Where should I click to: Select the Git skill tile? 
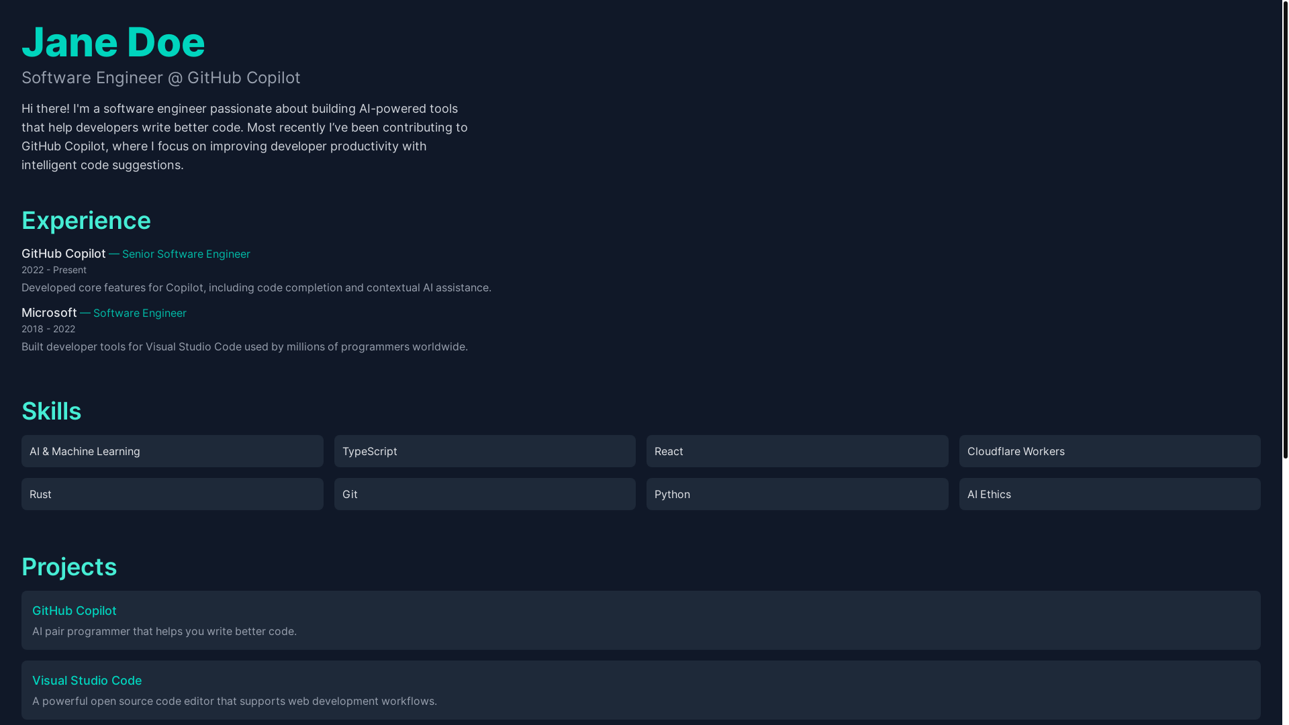tap(485, 494)
